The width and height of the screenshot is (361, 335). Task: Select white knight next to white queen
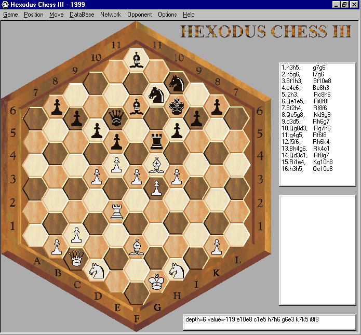click(x=97, y=270)
